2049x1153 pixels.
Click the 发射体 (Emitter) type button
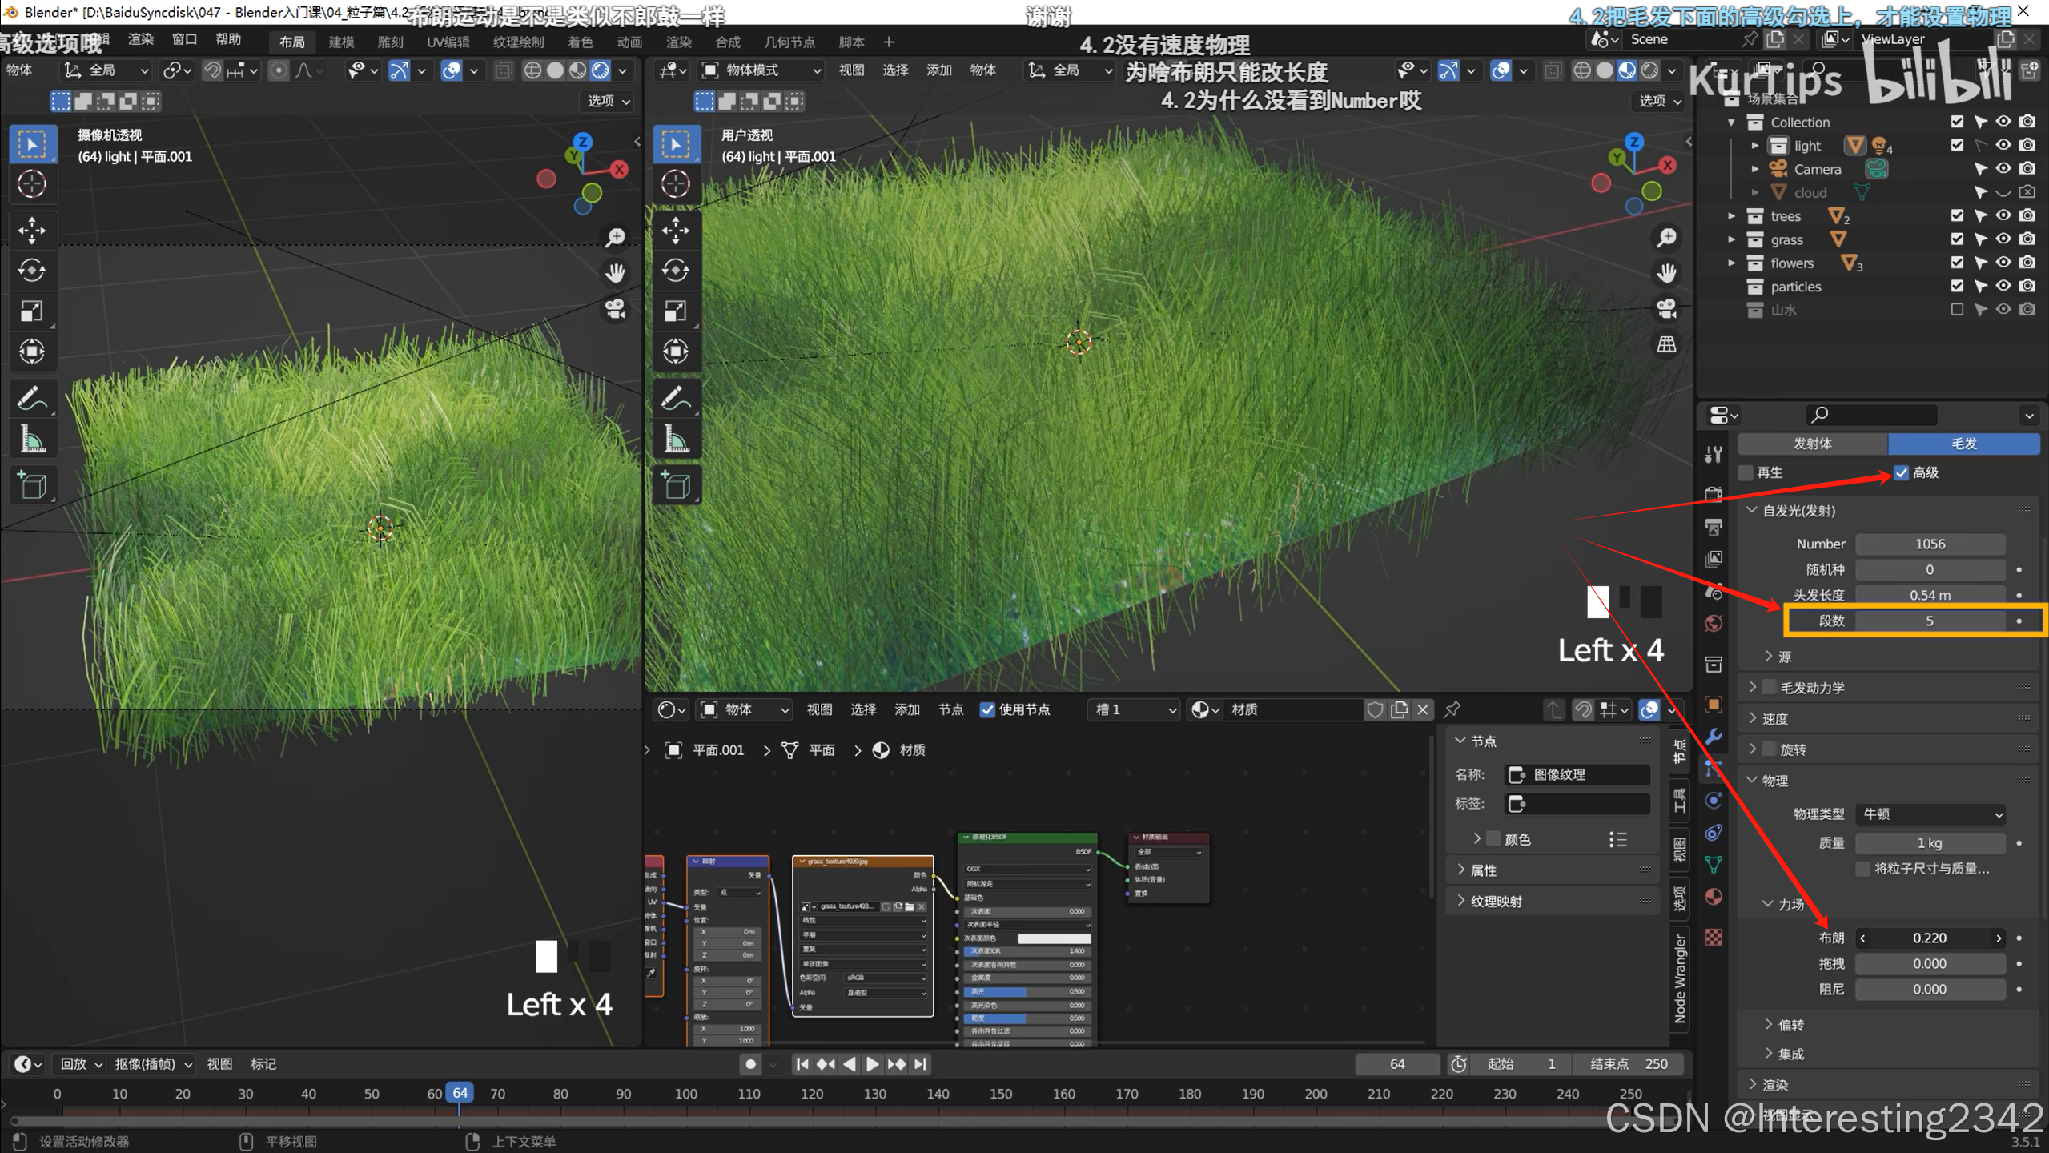click(1812, 444)
